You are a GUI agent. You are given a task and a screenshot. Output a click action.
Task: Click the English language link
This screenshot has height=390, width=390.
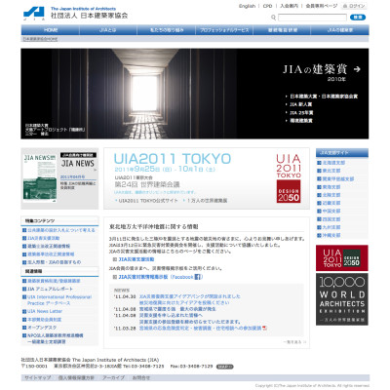247,6
